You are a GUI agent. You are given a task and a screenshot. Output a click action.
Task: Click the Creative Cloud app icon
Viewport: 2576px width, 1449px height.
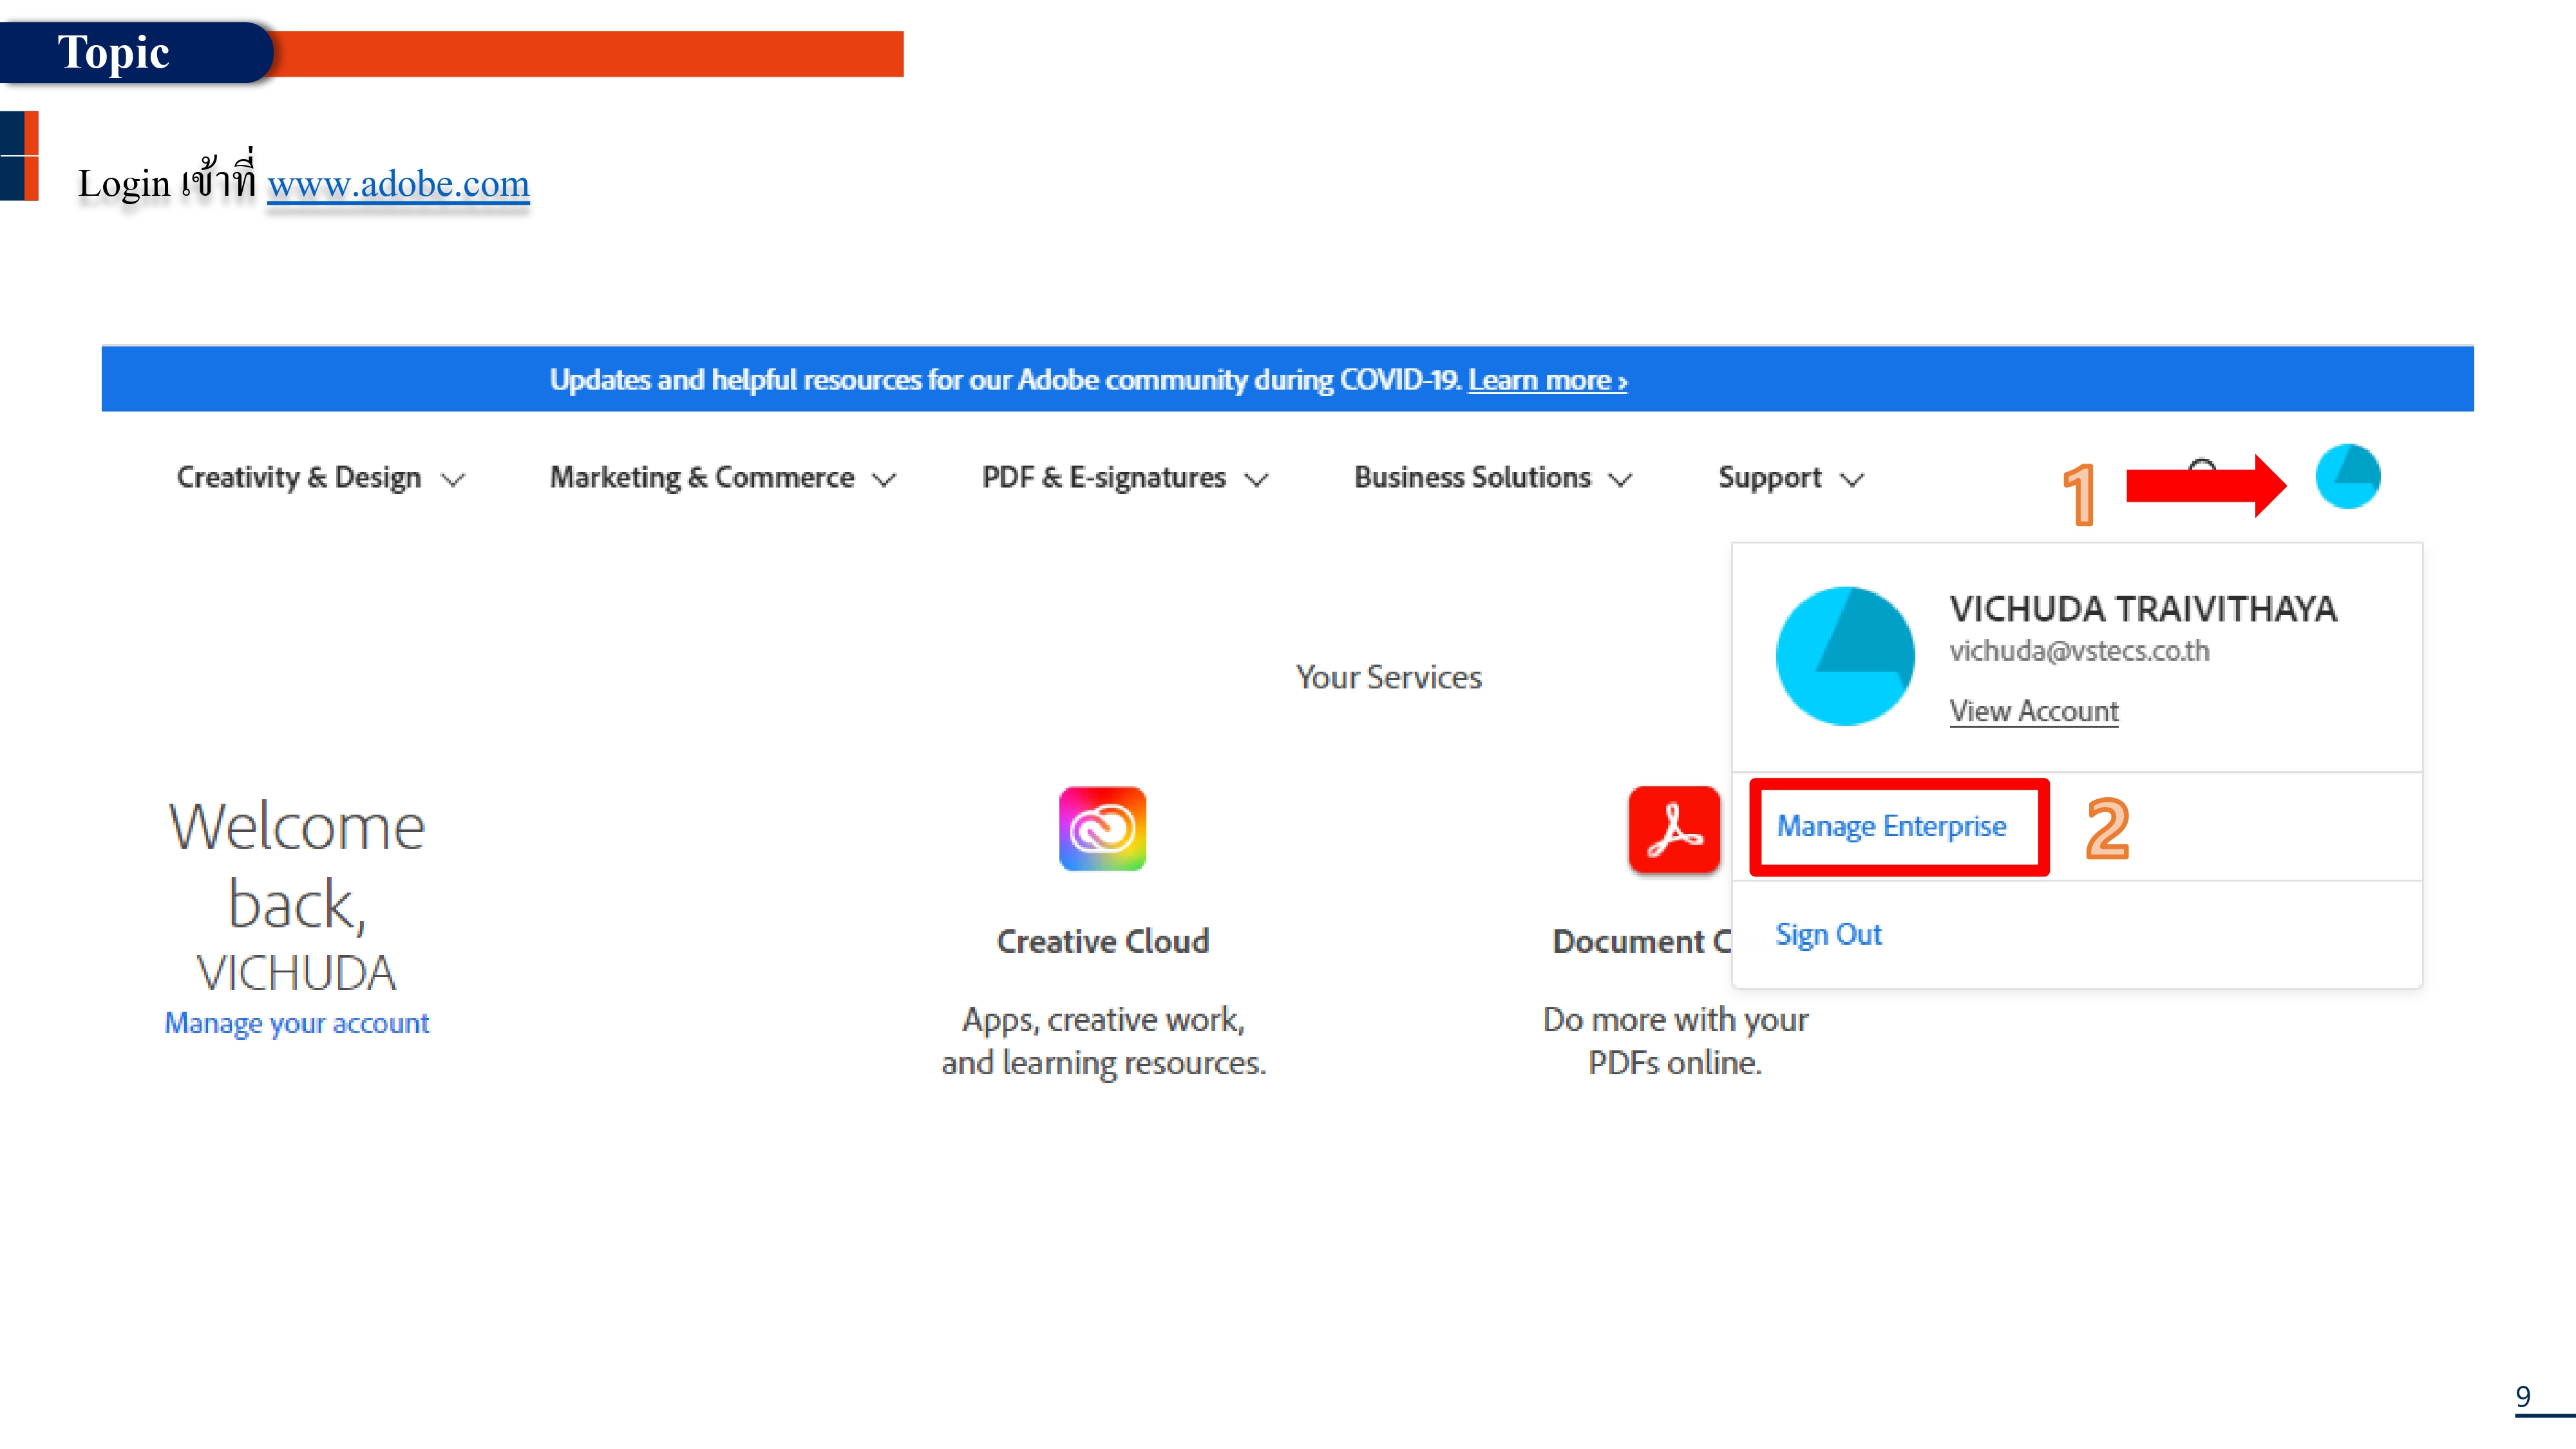coord(1103,828)
